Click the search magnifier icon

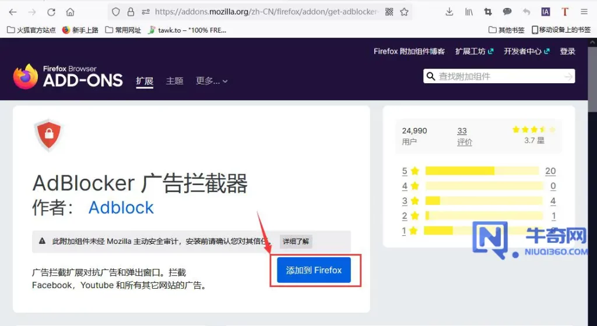(x=431, y=76)
